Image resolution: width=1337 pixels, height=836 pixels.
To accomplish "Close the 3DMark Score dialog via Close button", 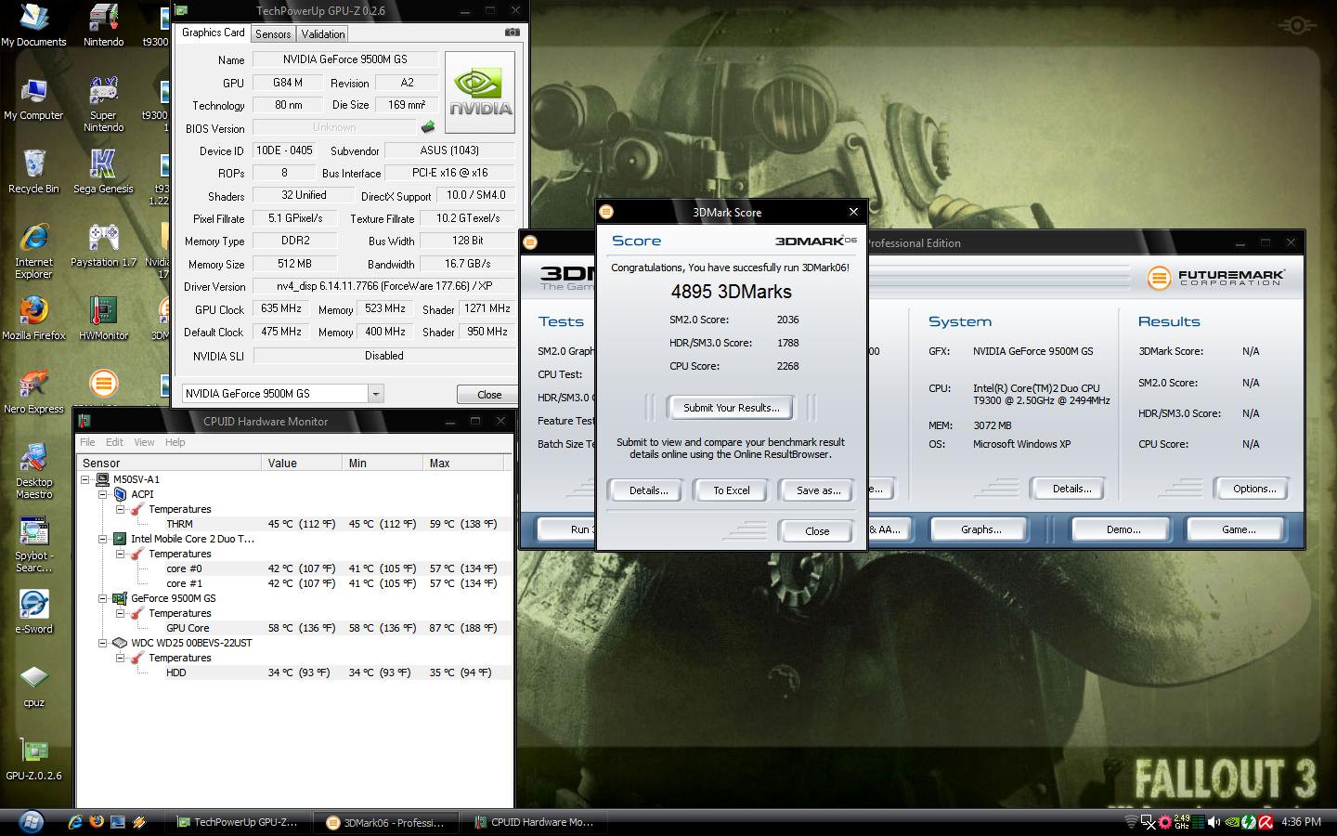I will (817, 531).
